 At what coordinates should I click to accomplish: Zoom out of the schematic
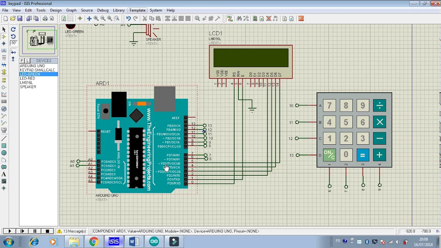(x=103, y=19)
